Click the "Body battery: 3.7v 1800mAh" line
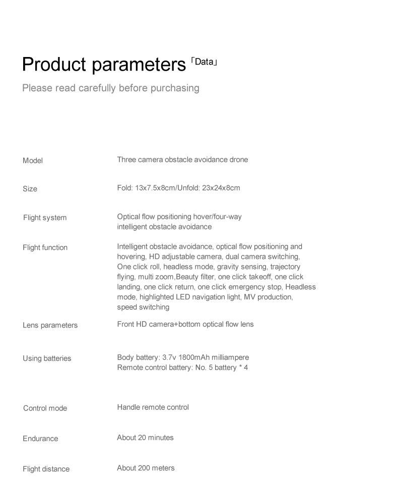The image size is (398, 502). pos(183,358)
